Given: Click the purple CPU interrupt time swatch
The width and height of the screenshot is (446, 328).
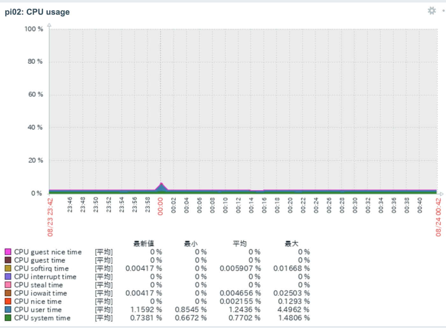Looking at the screenshot, I should click(x=8, y=277).
